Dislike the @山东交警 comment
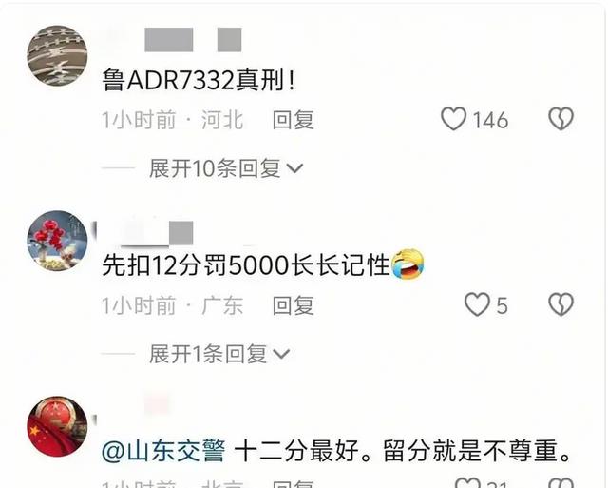The image size is (608, 488). click(x=560, y=482)
